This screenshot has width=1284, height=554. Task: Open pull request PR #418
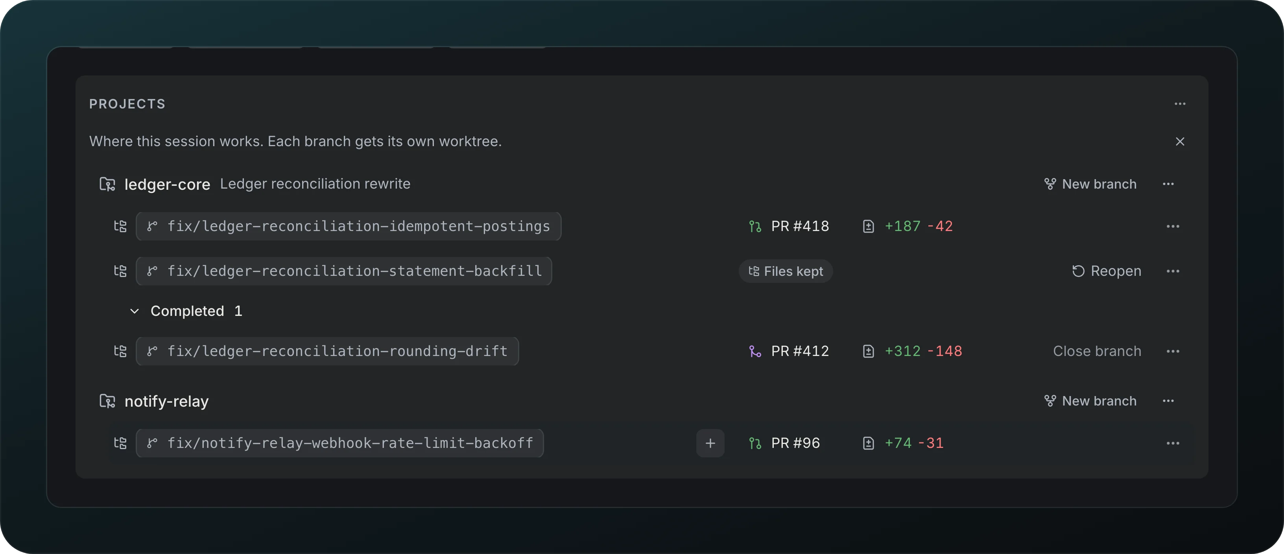coord(789,226)
